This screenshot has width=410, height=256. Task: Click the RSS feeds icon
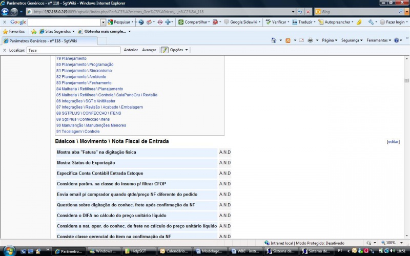288,40
